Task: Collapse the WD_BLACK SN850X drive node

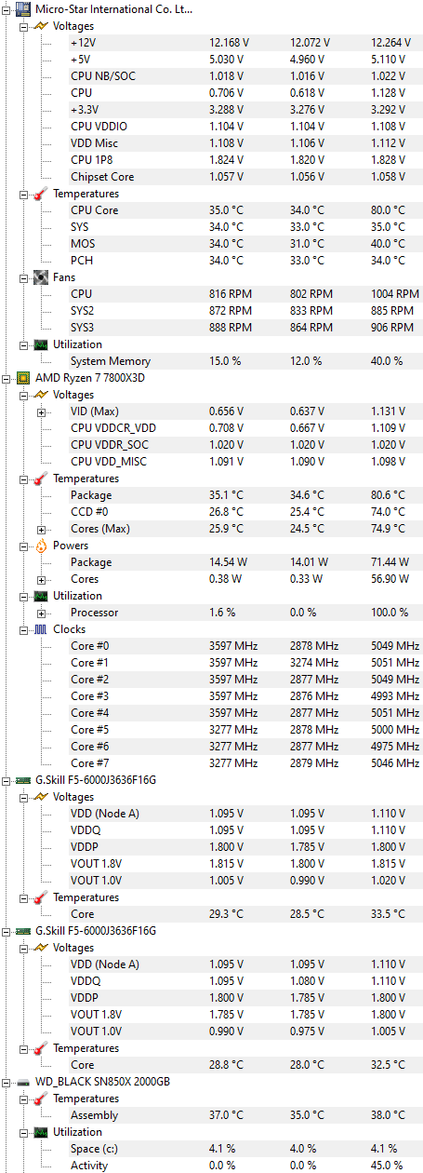Action: 7,1082
